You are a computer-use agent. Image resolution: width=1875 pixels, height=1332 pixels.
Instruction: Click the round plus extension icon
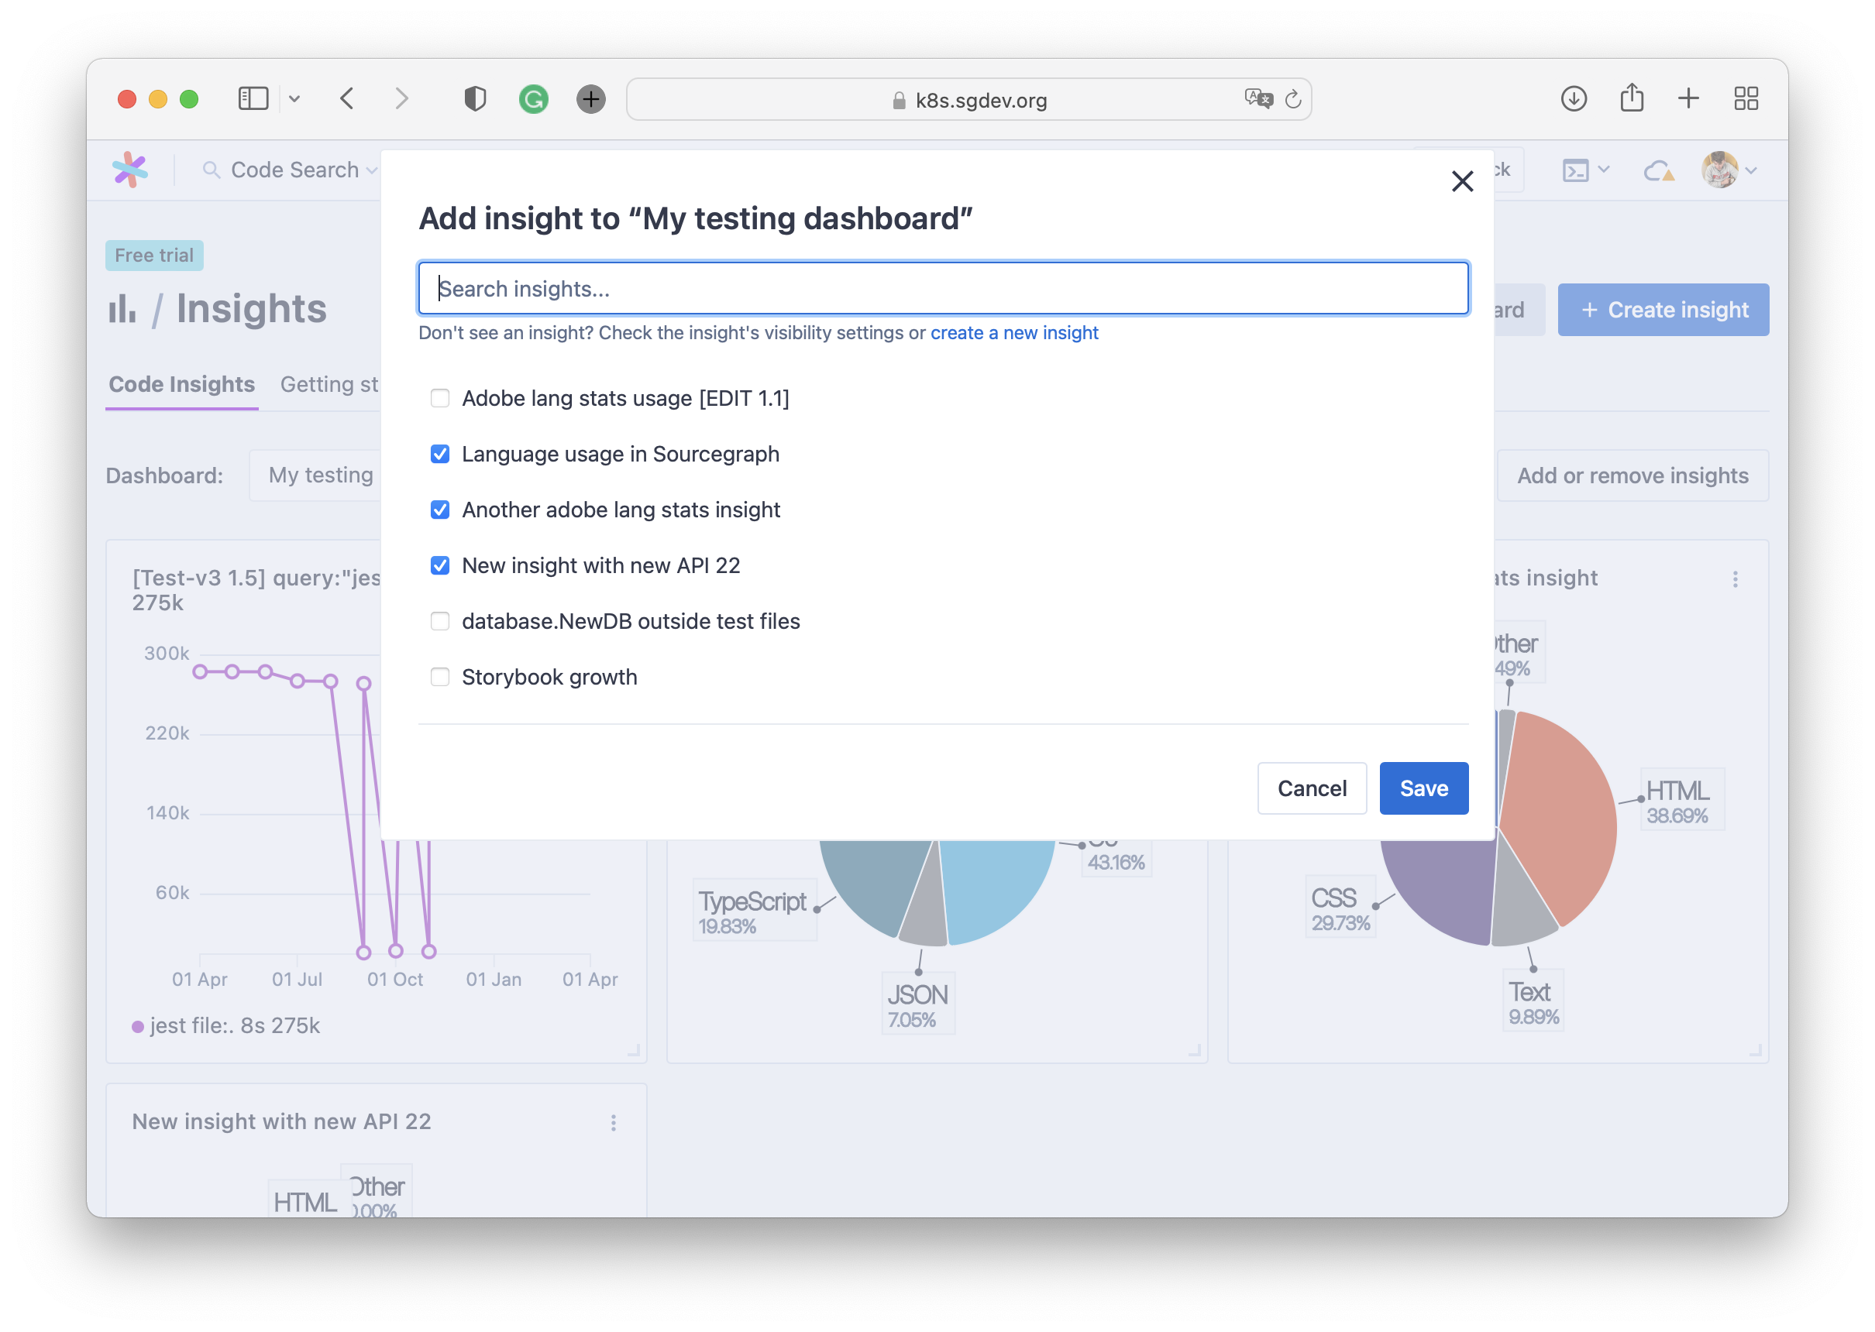pos(591,99)
